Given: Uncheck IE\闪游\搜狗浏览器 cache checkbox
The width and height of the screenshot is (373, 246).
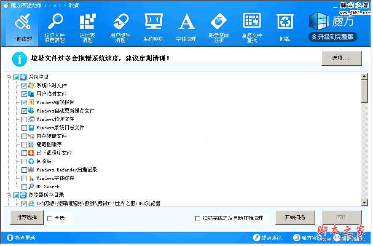Looking at the screenshot, I should click(x=24, y=203).
